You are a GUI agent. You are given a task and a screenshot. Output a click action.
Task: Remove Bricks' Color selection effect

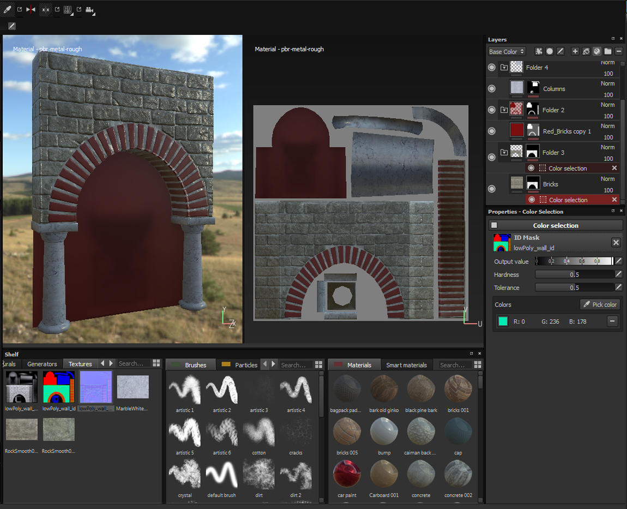tap(614, 199)
